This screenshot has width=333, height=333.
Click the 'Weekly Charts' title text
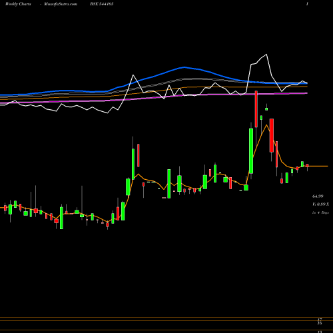pyautogui.click(x=18, y=4)
